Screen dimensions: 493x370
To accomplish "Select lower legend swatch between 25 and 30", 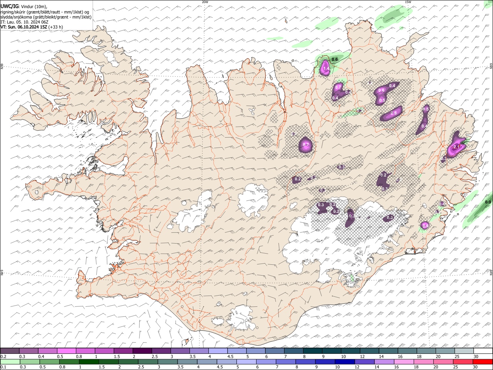I will [x=463, y=362].
